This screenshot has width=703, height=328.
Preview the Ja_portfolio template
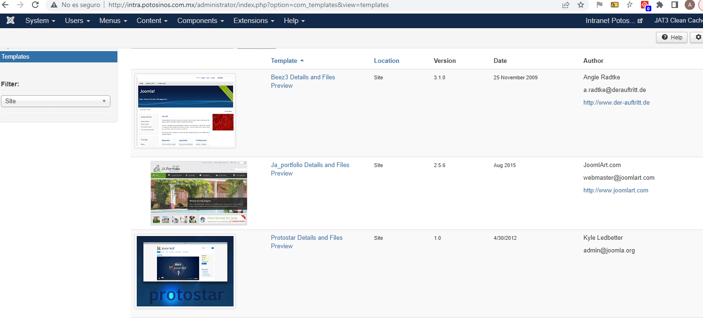tap(282, 173)
